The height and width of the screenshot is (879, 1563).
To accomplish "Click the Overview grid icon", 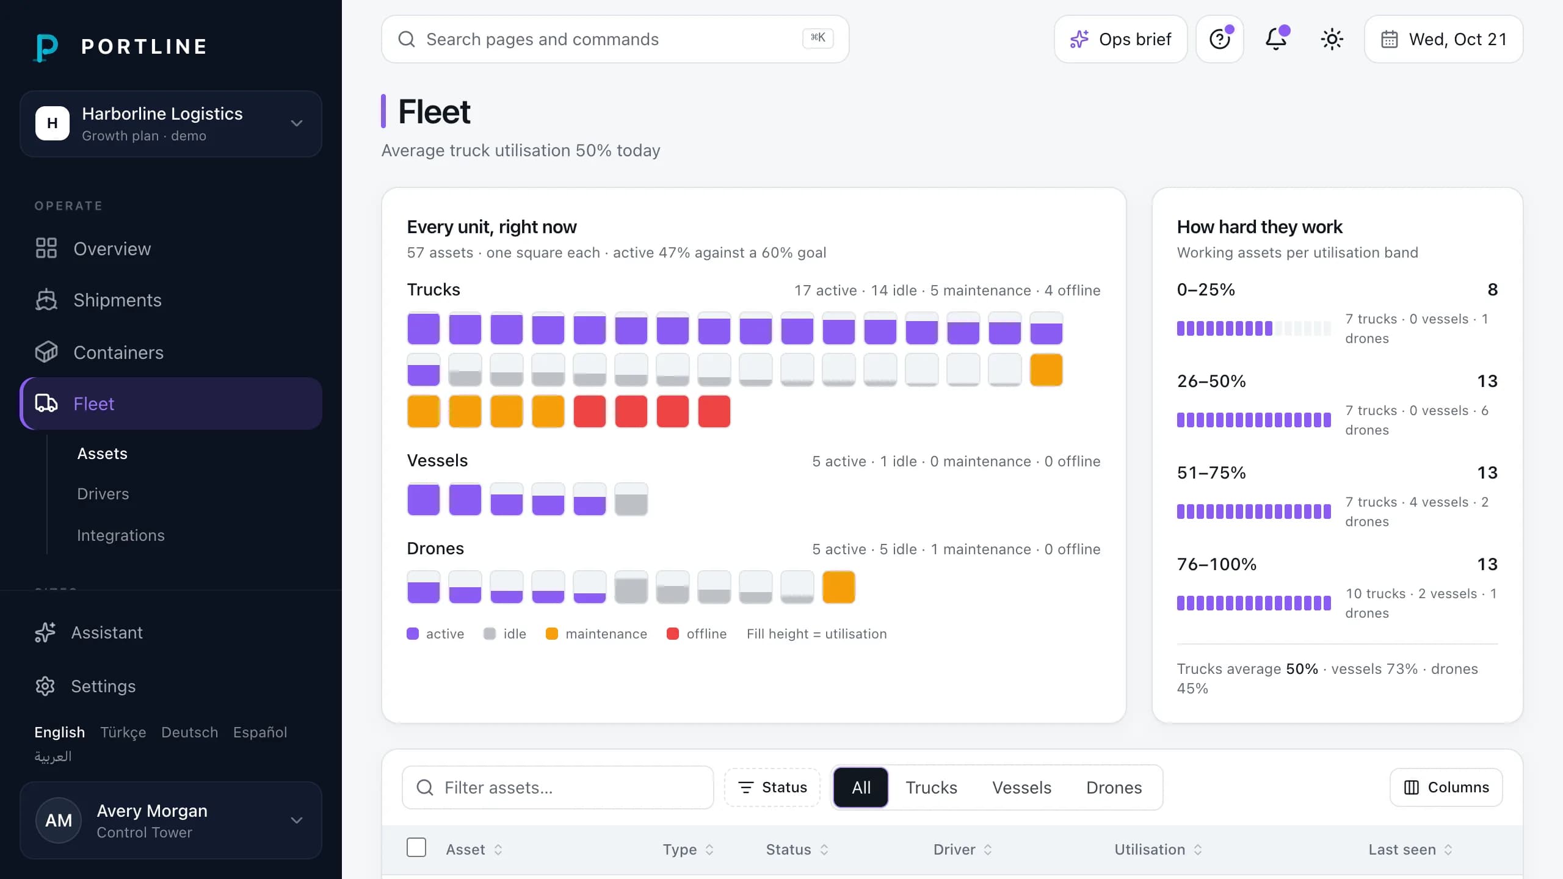I will pos(46,248).
